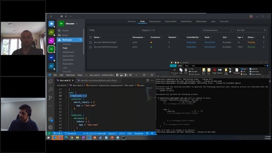Open the Windows Start button

(48, 138)
